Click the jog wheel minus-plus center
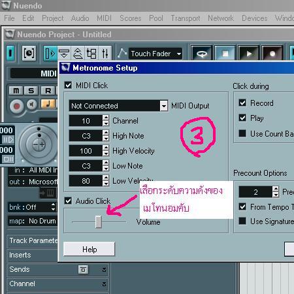Viewport: 294px width, 294px height. click(x=39, y=144)
